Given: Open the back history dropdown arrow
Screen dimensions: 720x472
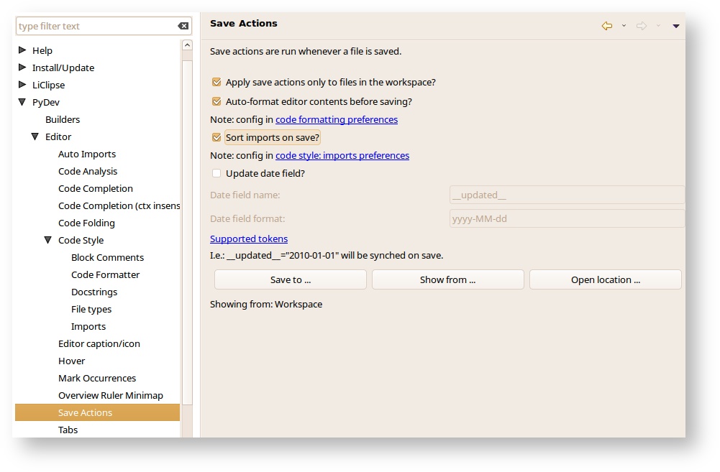Looking at the screenshot, I should coord(624,26).
